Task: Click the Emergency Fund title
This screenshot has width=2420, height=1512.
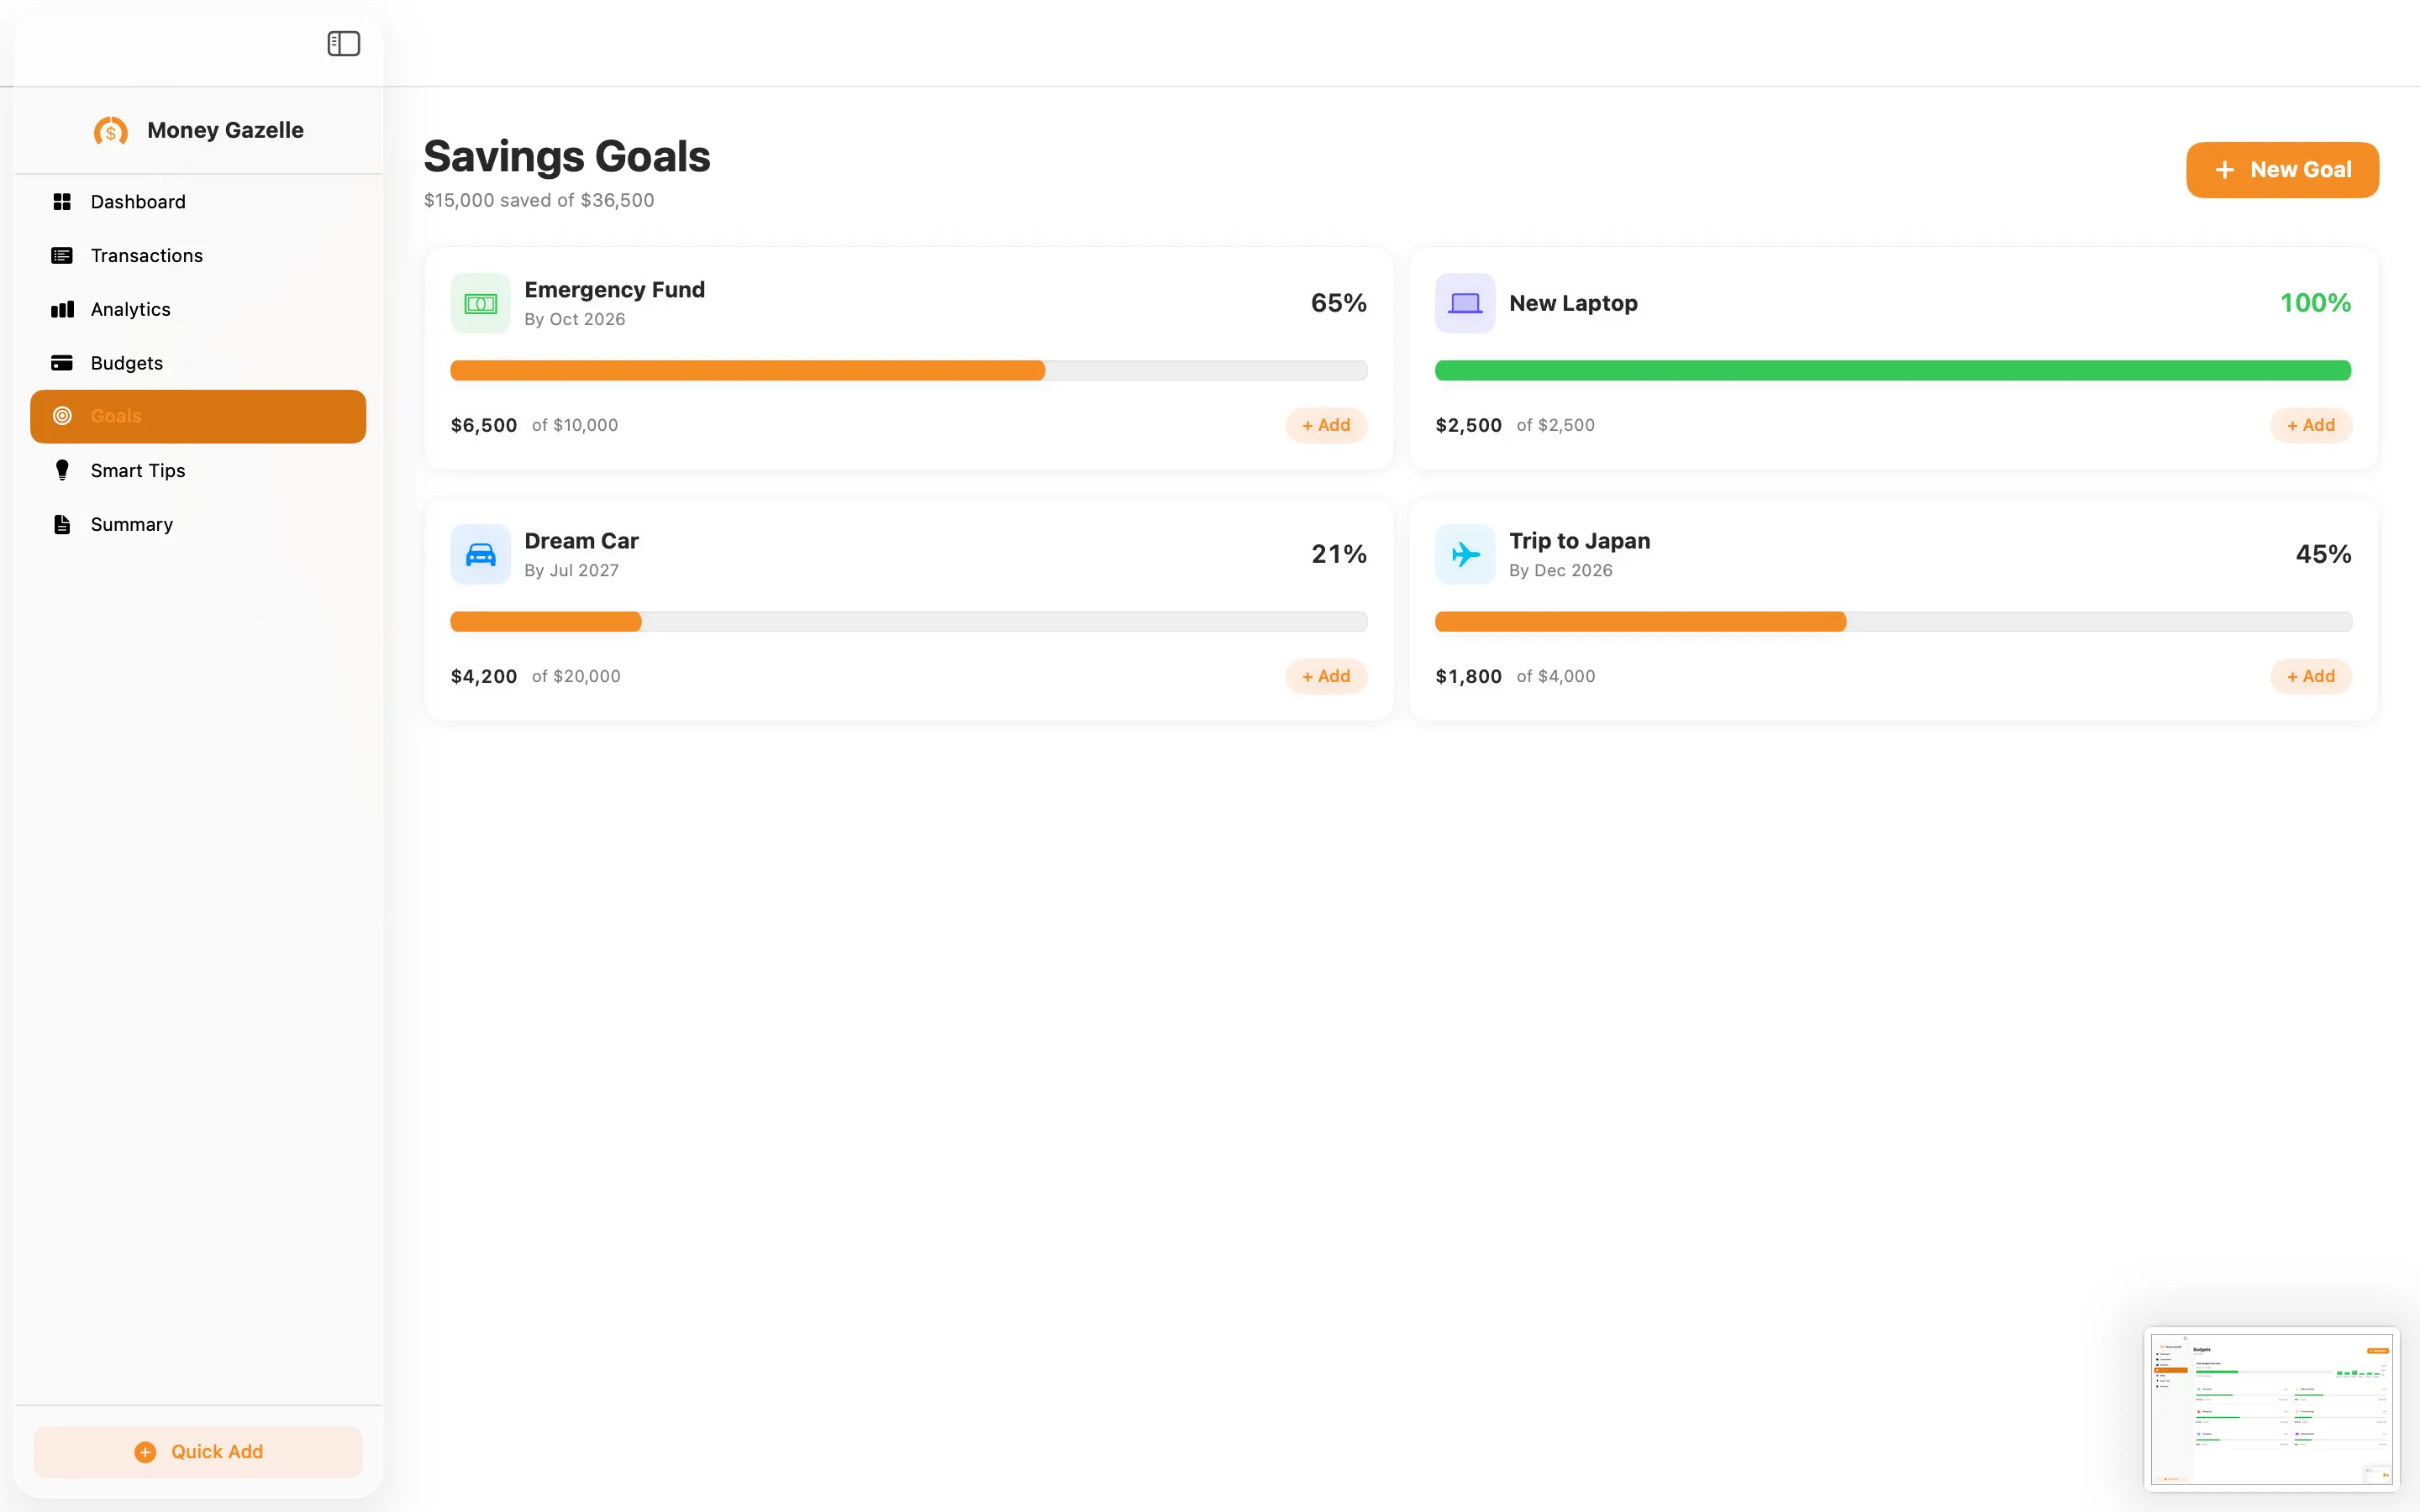Action: [x=615, y=289]
